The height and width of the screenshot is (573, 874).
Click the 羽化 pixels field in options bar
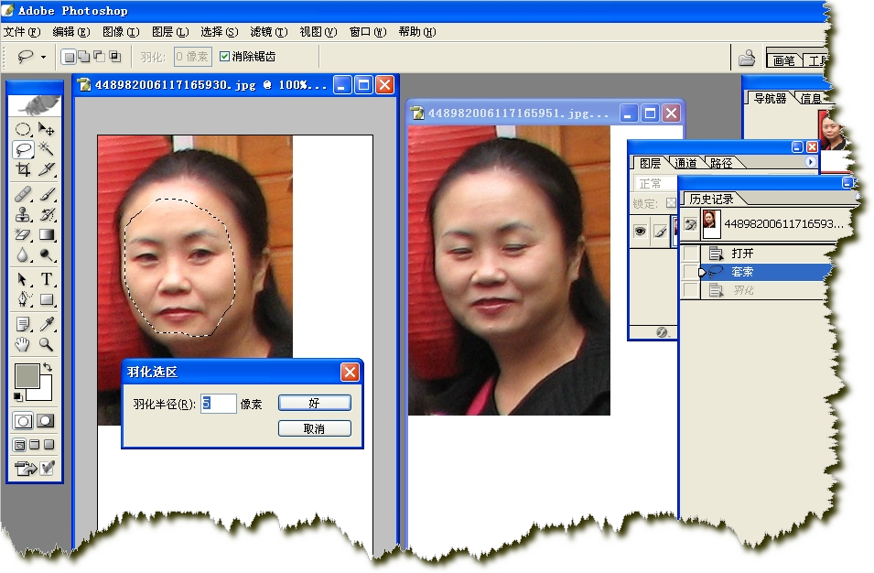pos(193,57)
